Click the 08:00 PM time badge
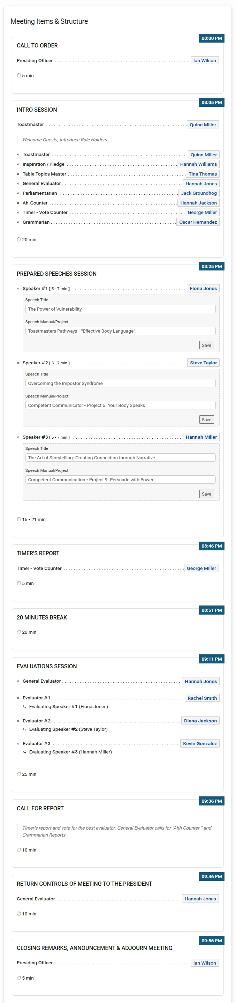Screen dimensions: 236x1003 (x=212, y=38)
